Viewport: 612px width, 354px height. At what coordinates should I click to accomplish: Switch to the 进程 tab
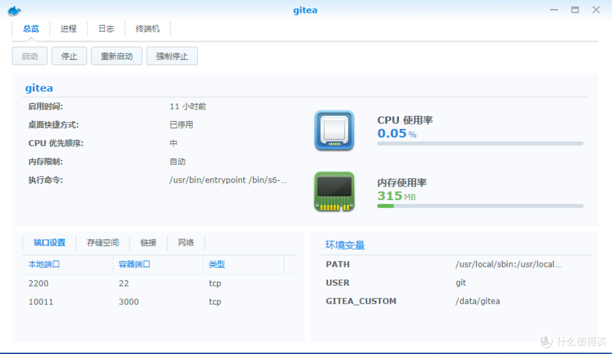click(68, 28)
